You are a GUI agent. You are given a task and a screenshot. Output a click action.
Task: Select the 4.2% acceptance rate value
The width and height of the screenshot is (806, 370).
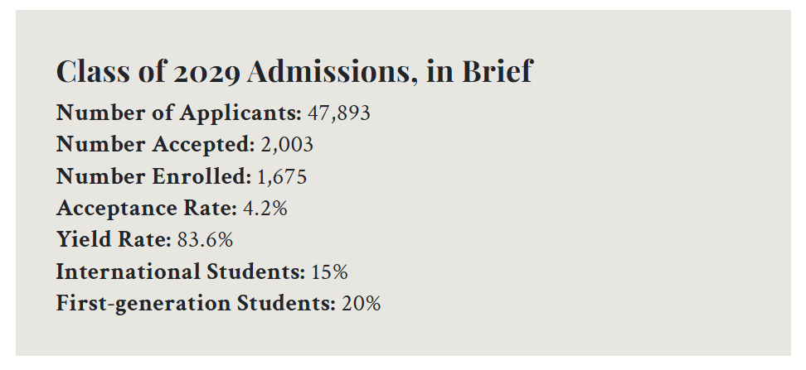click(265, 208)
